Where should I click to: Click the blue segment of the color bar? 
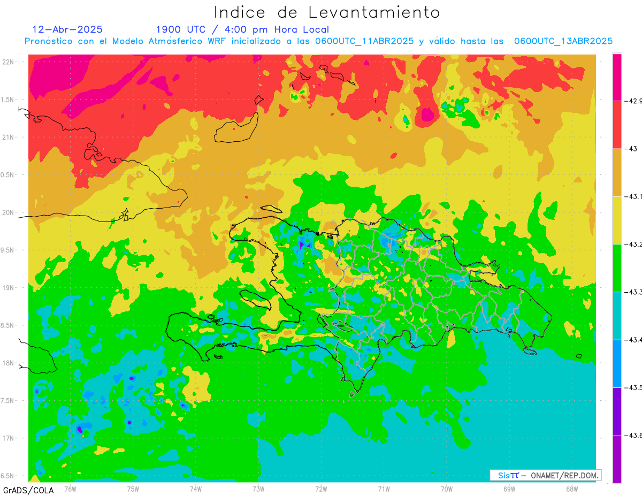click(x=617, y=363)
